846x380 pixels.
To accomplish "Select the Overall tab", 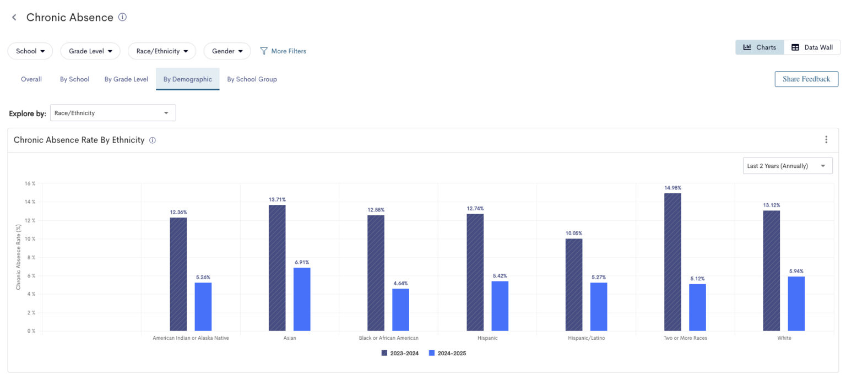I will coord(31,79).
